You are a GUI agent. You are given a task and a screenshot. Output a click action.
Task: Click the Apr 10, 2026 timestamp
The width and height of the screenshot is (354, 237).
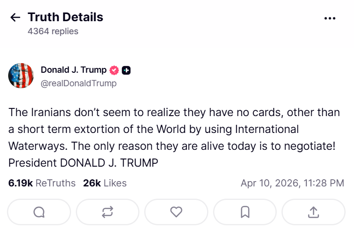coord(292,183)
